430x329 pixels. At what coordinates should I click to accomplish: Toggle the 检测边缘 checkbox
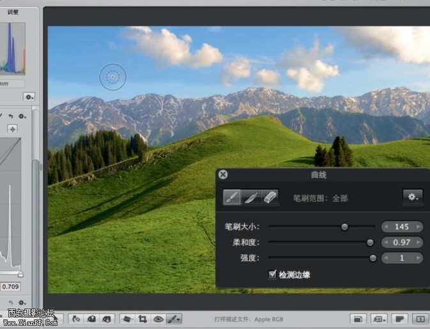pos(273,275)
